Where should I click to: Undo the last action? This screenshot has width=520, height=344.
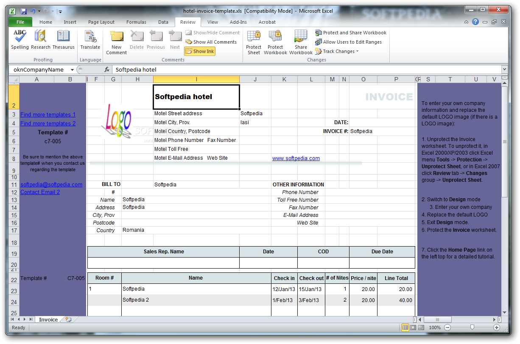tap(33, 11)
